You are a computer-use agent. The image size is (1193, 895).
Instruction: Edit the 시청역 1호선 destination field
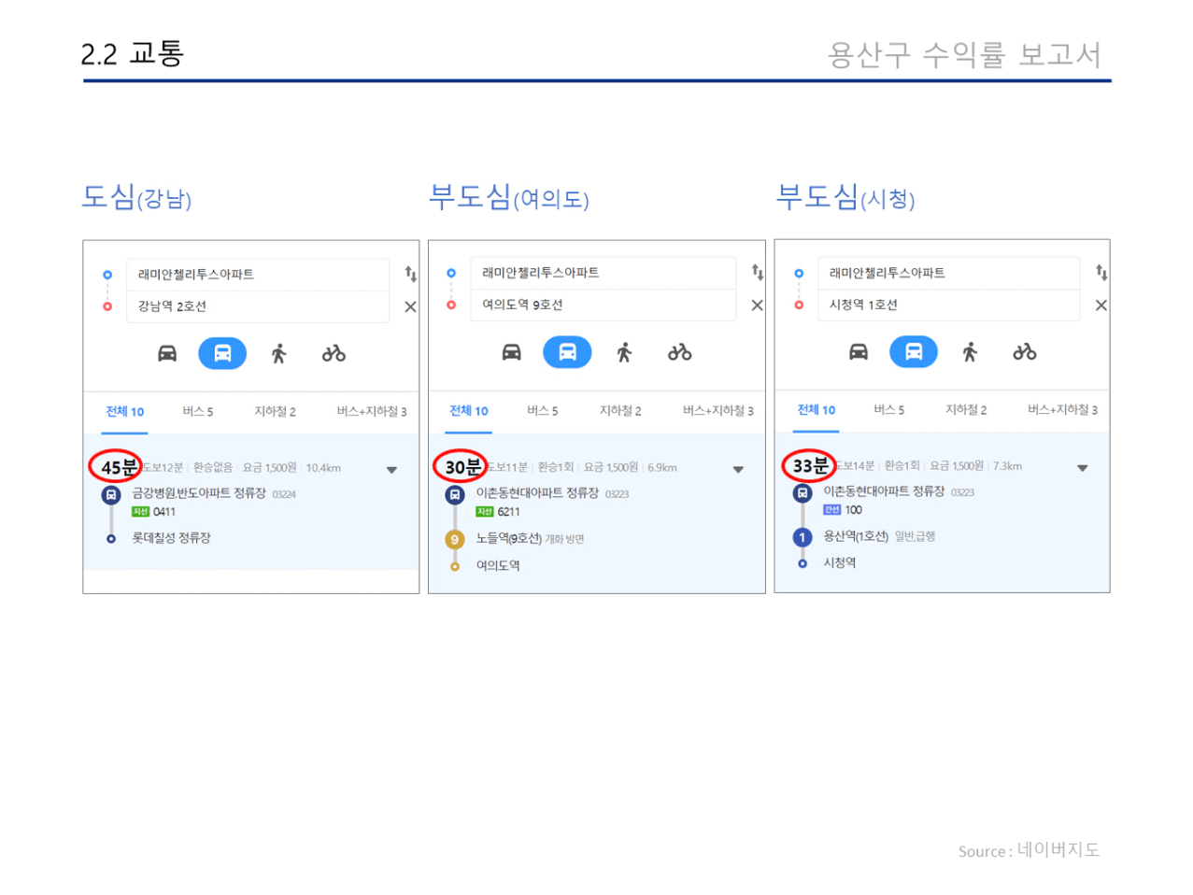[x=948, y=305]
